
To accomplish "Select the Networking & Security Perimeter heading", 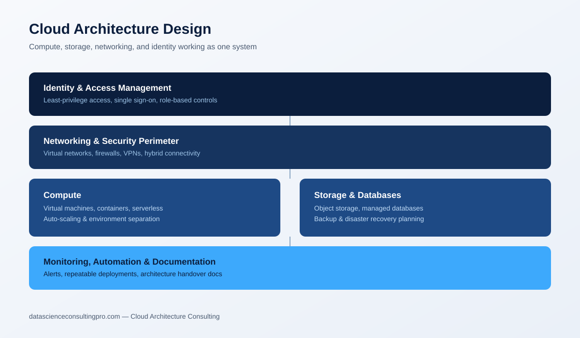I will click(111, 141).
